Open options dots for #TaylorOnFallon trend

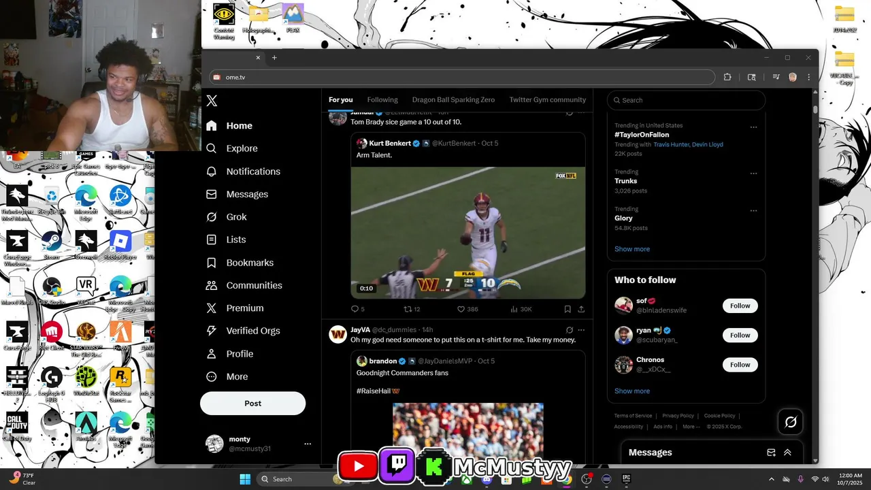pyautogui.click(x=753, y=127)
